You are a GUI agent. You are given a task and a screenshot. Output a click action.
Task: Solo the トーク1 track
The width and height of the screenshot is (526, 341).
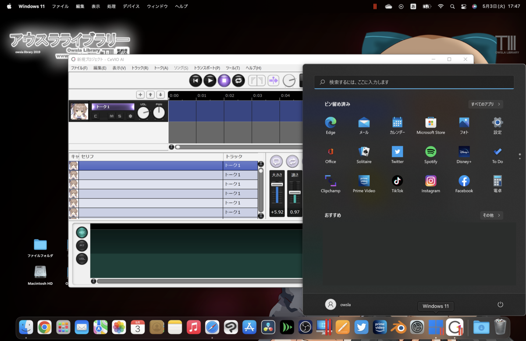point(120,116)
